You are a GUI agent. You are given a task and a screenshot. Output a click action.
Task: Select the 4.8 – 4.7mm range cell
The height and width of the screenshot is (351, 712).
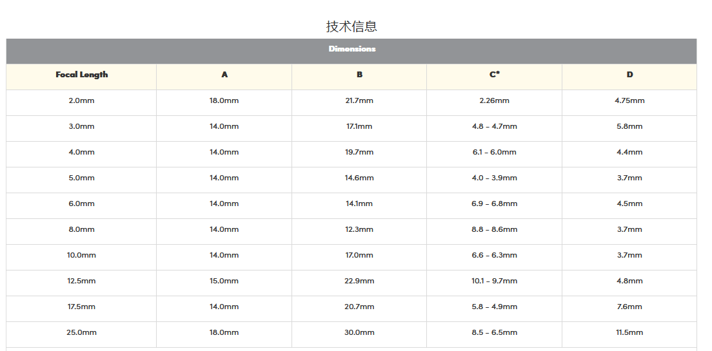pyautogui.click(x=494, y=126)
